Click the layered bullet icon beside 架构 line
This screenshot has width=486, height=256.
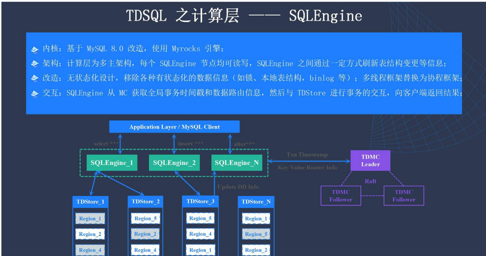coord(34,64)
